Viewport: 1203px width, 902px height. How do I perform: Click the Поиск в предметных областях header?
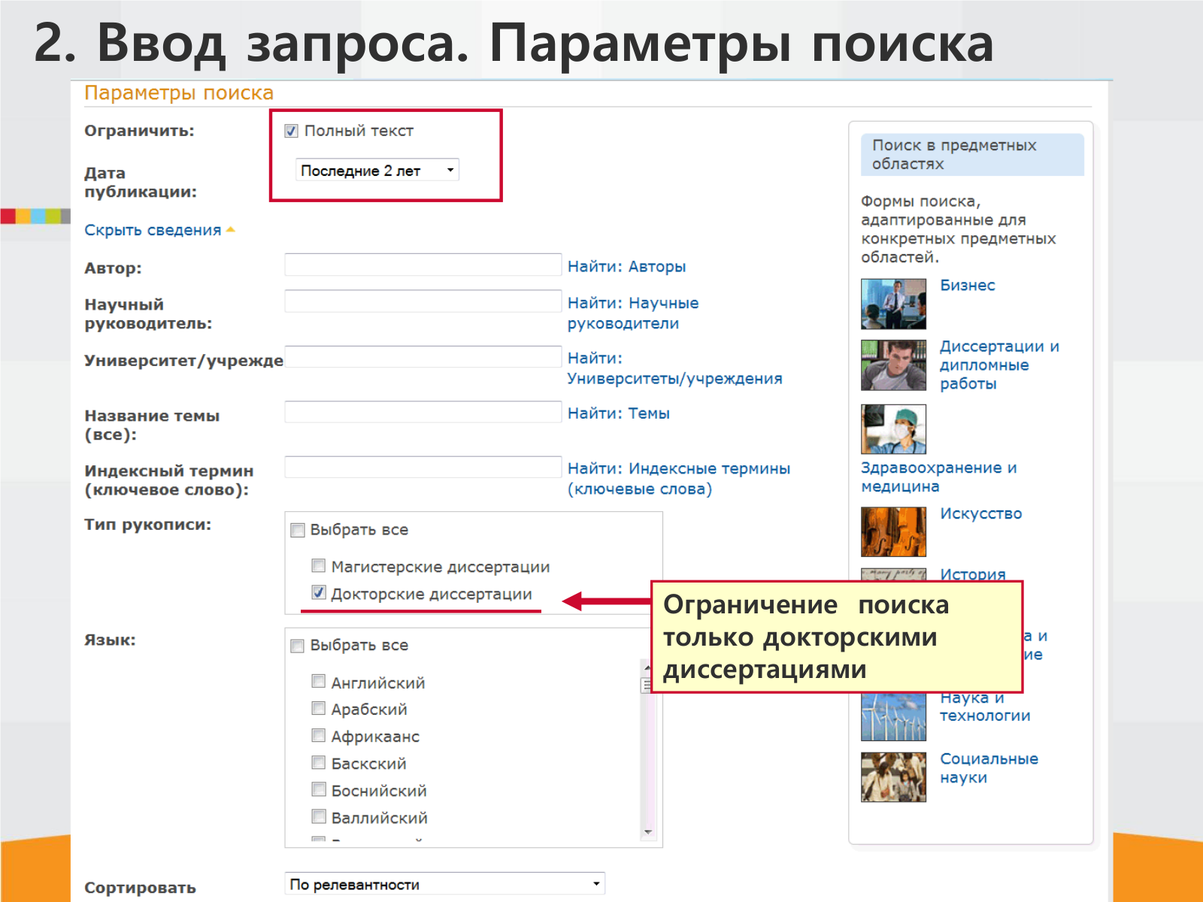coord(972,154)
